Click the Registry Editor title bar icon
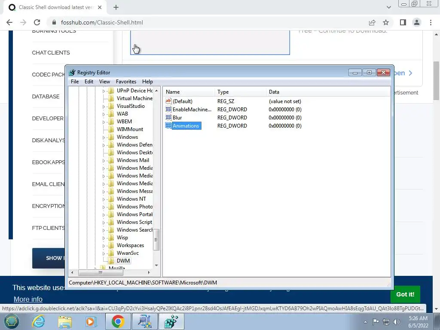 point(72,72)
